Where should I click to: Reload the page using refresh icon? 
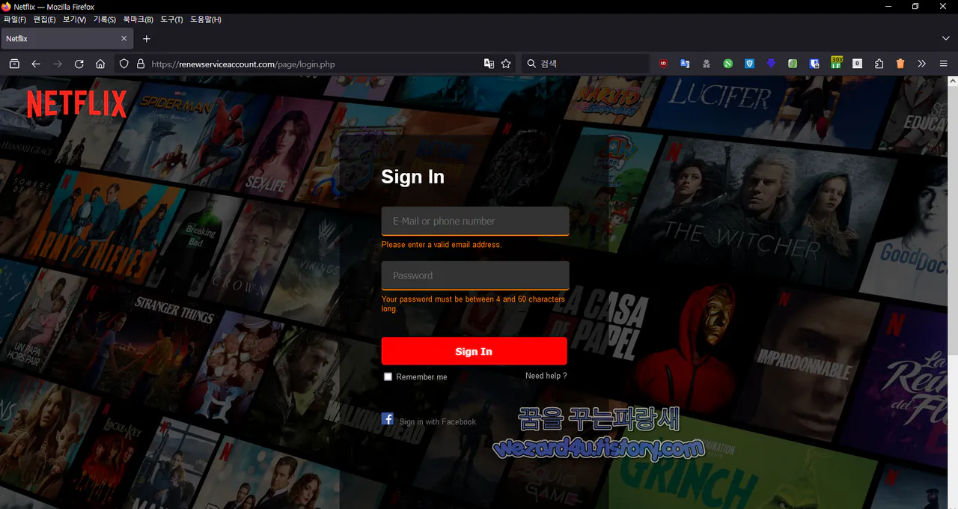[79, 64]
